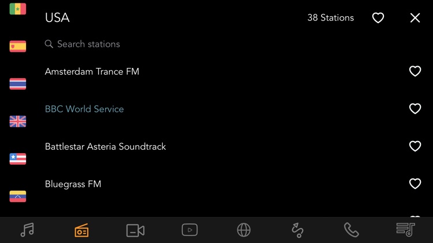Select the radio tab icon
Viewport: 433px width, 243px height.
click(81, 230)
